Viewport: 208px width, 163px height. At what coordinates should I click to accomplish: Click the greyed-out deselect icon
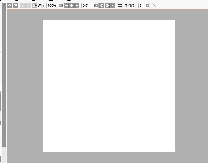point(23,6)
